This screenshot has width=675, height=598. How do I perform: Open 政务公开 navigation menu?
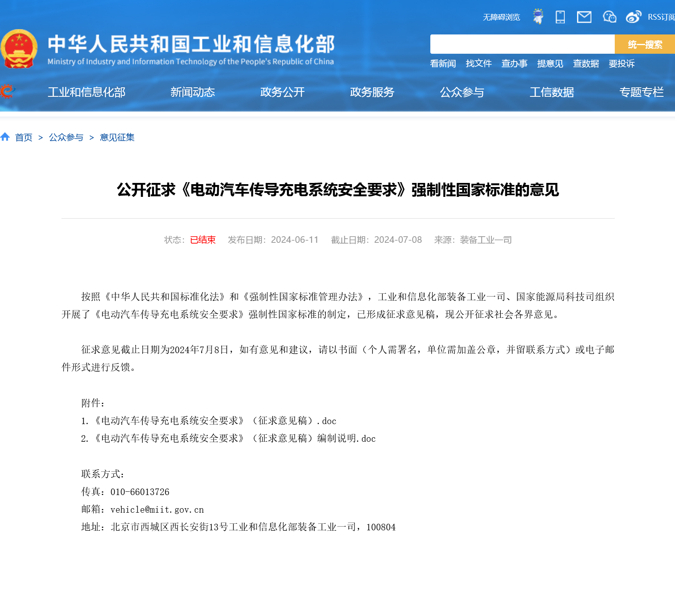[282, 92]
